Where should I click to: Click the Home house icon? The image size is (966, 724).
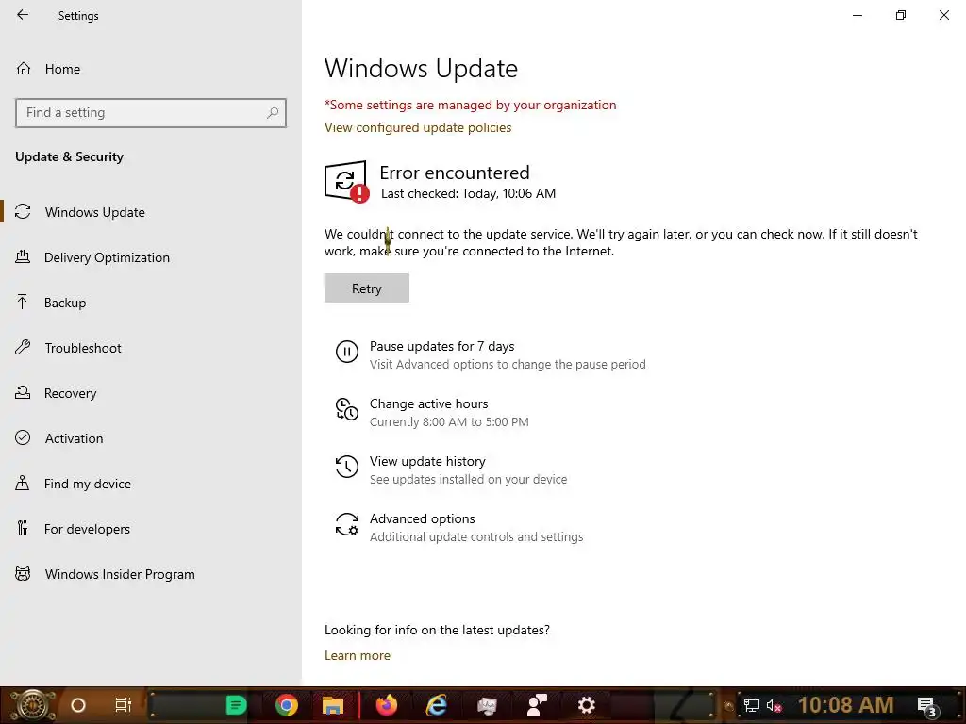(24, 68)
